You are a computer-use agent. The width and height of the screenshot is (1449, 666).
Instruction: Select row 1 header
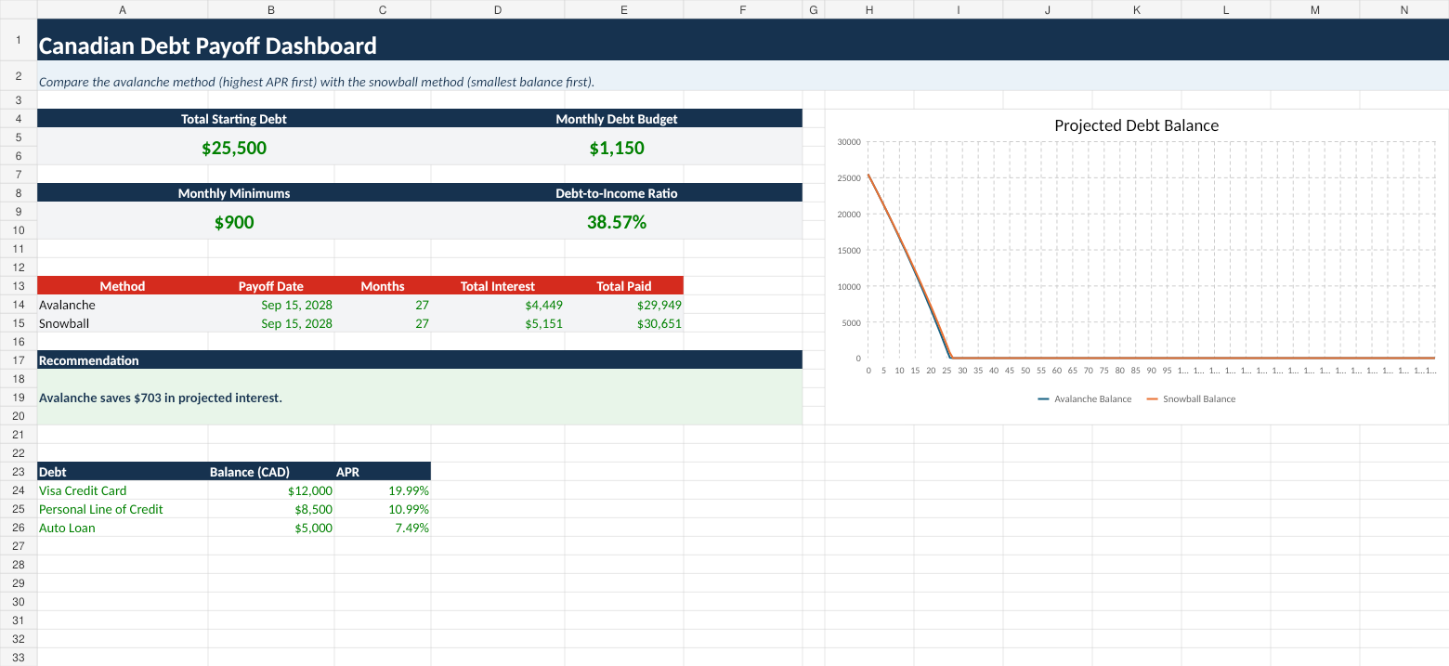[x=19, y=40]
